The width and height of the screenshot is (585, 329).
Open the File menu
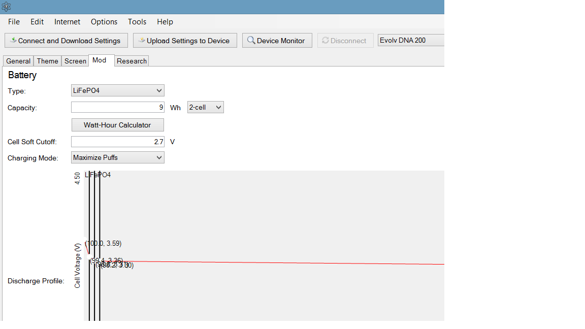tap(14, 22)
